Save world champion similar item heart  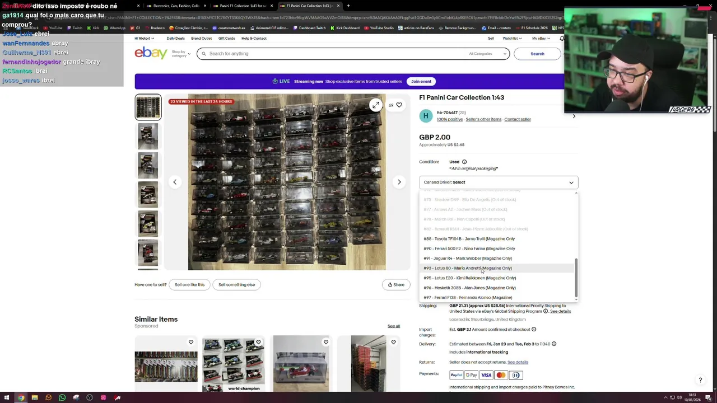tap(258, 342)
